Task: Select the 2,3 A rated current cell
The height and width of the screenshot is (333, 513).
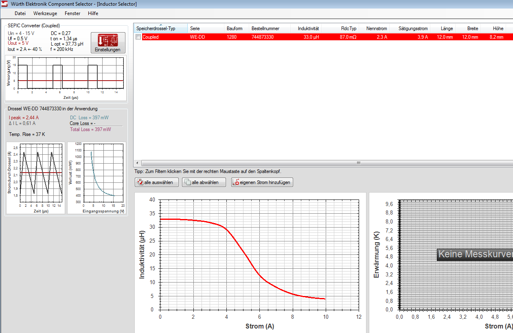Action: (x=382, y=37)
